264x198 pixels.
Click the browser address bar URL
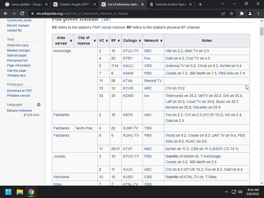[82, 13]
